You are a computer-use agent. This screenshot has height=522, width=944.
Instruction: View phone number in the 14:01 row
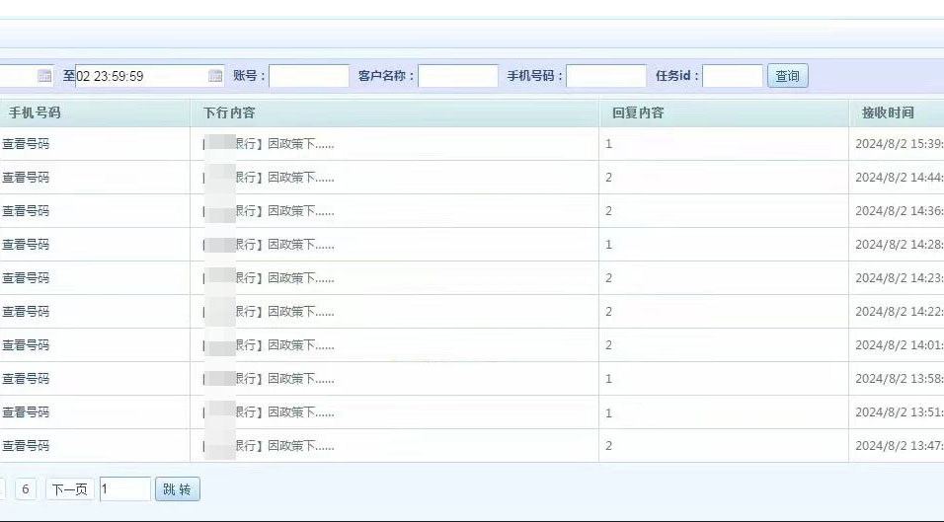[26, 345]
